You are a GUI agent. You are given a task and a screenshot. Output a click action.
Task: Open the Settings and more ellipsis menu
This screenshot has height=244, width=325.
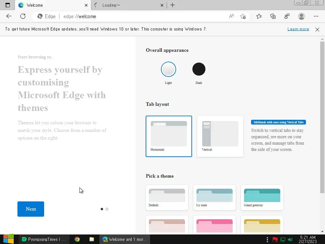[x=316, y=16]
